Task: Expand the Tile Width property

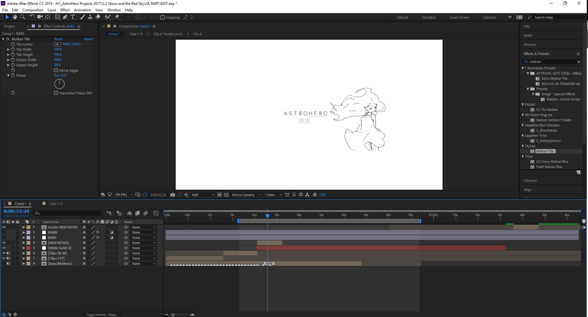Action: pyautogui.click(x=8, y=49)
